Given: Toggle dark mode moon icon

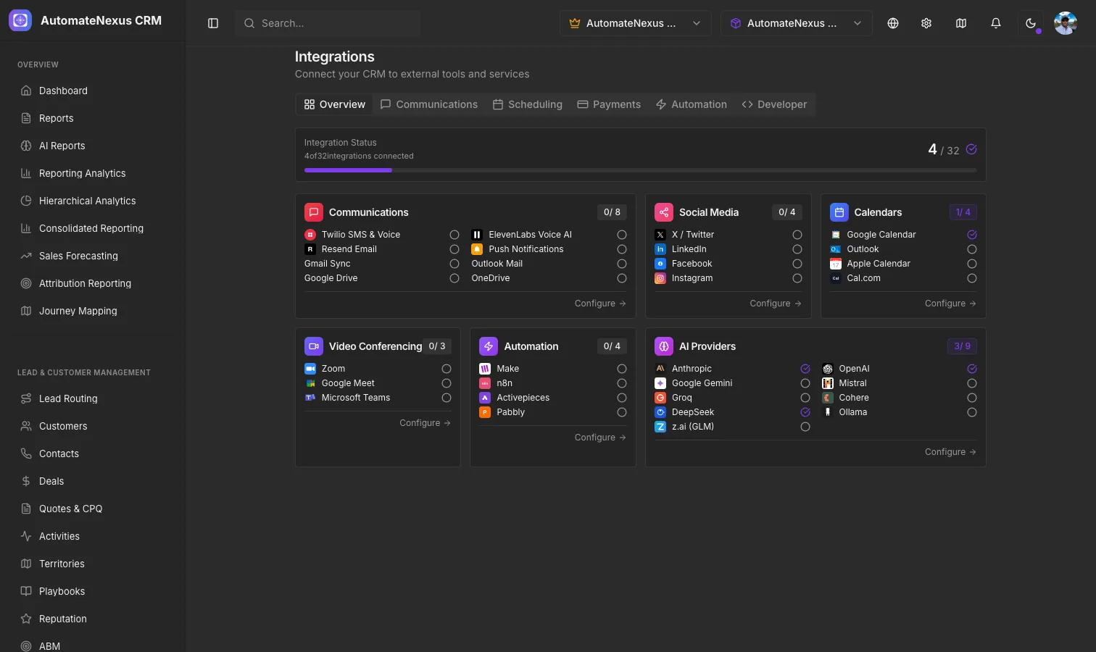Looking at the screenshot, I should (x=1031, y=23).
